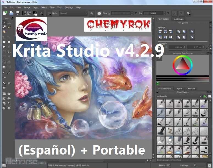Open the pattern chooser dropdown
This screenshot has height=168, width=213.
[29, 13]
